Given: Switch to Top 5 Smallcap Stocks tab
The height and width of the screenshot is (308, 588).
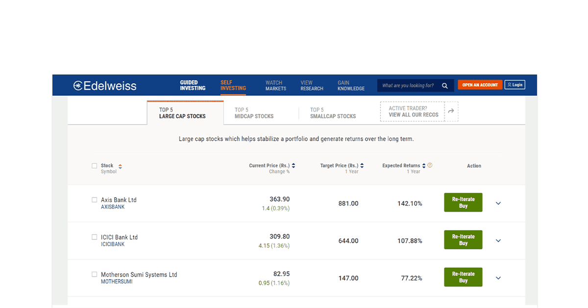Looking at the screenshot, I should coord(333,113).
